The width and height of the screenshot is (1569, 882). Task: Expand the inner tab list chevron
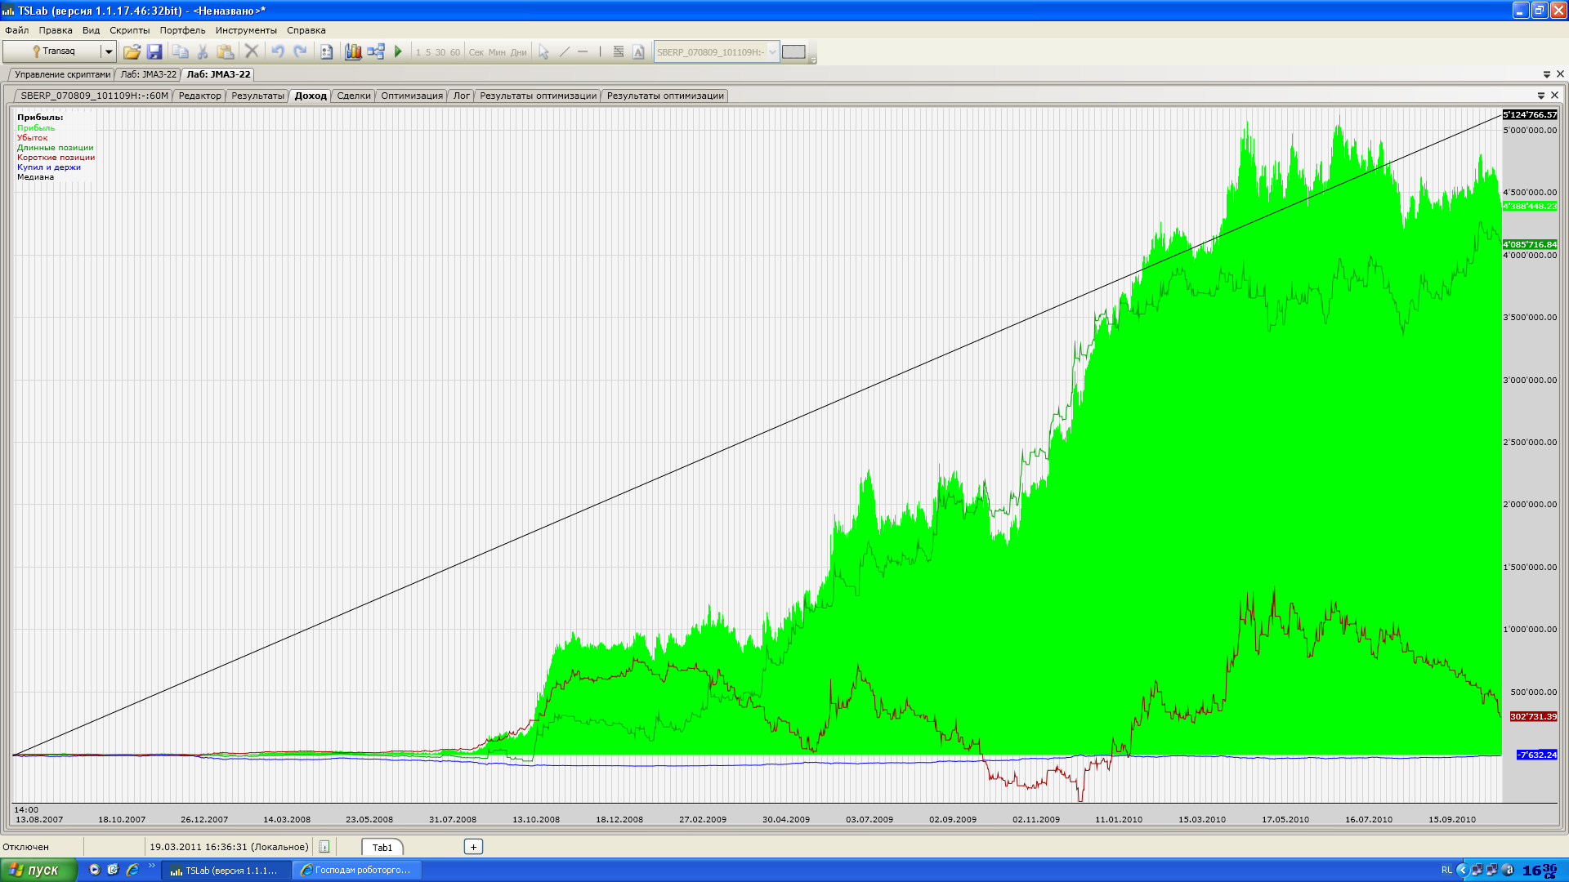(x=1541, y=96)
